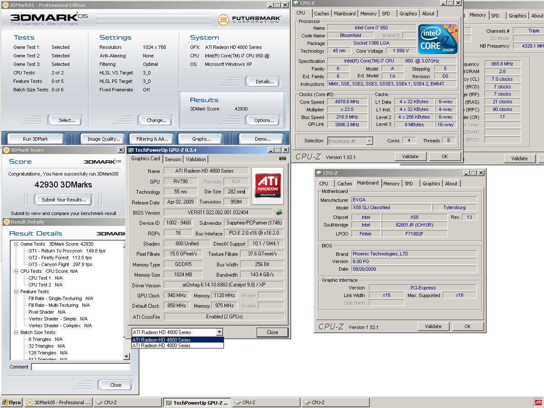
Task: Click the 3DMark05 title bar icon
Action: coord(5,5)
